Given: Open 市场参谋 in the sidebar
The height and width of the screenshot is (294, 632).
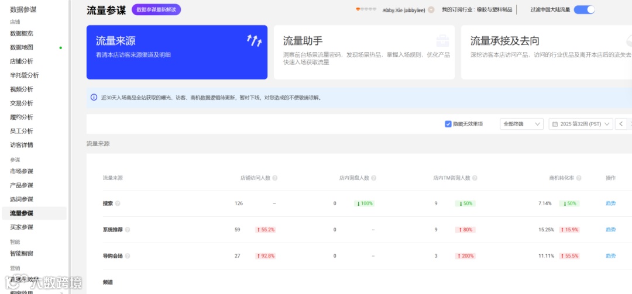Looking at the screenshot, I should 22,171.
